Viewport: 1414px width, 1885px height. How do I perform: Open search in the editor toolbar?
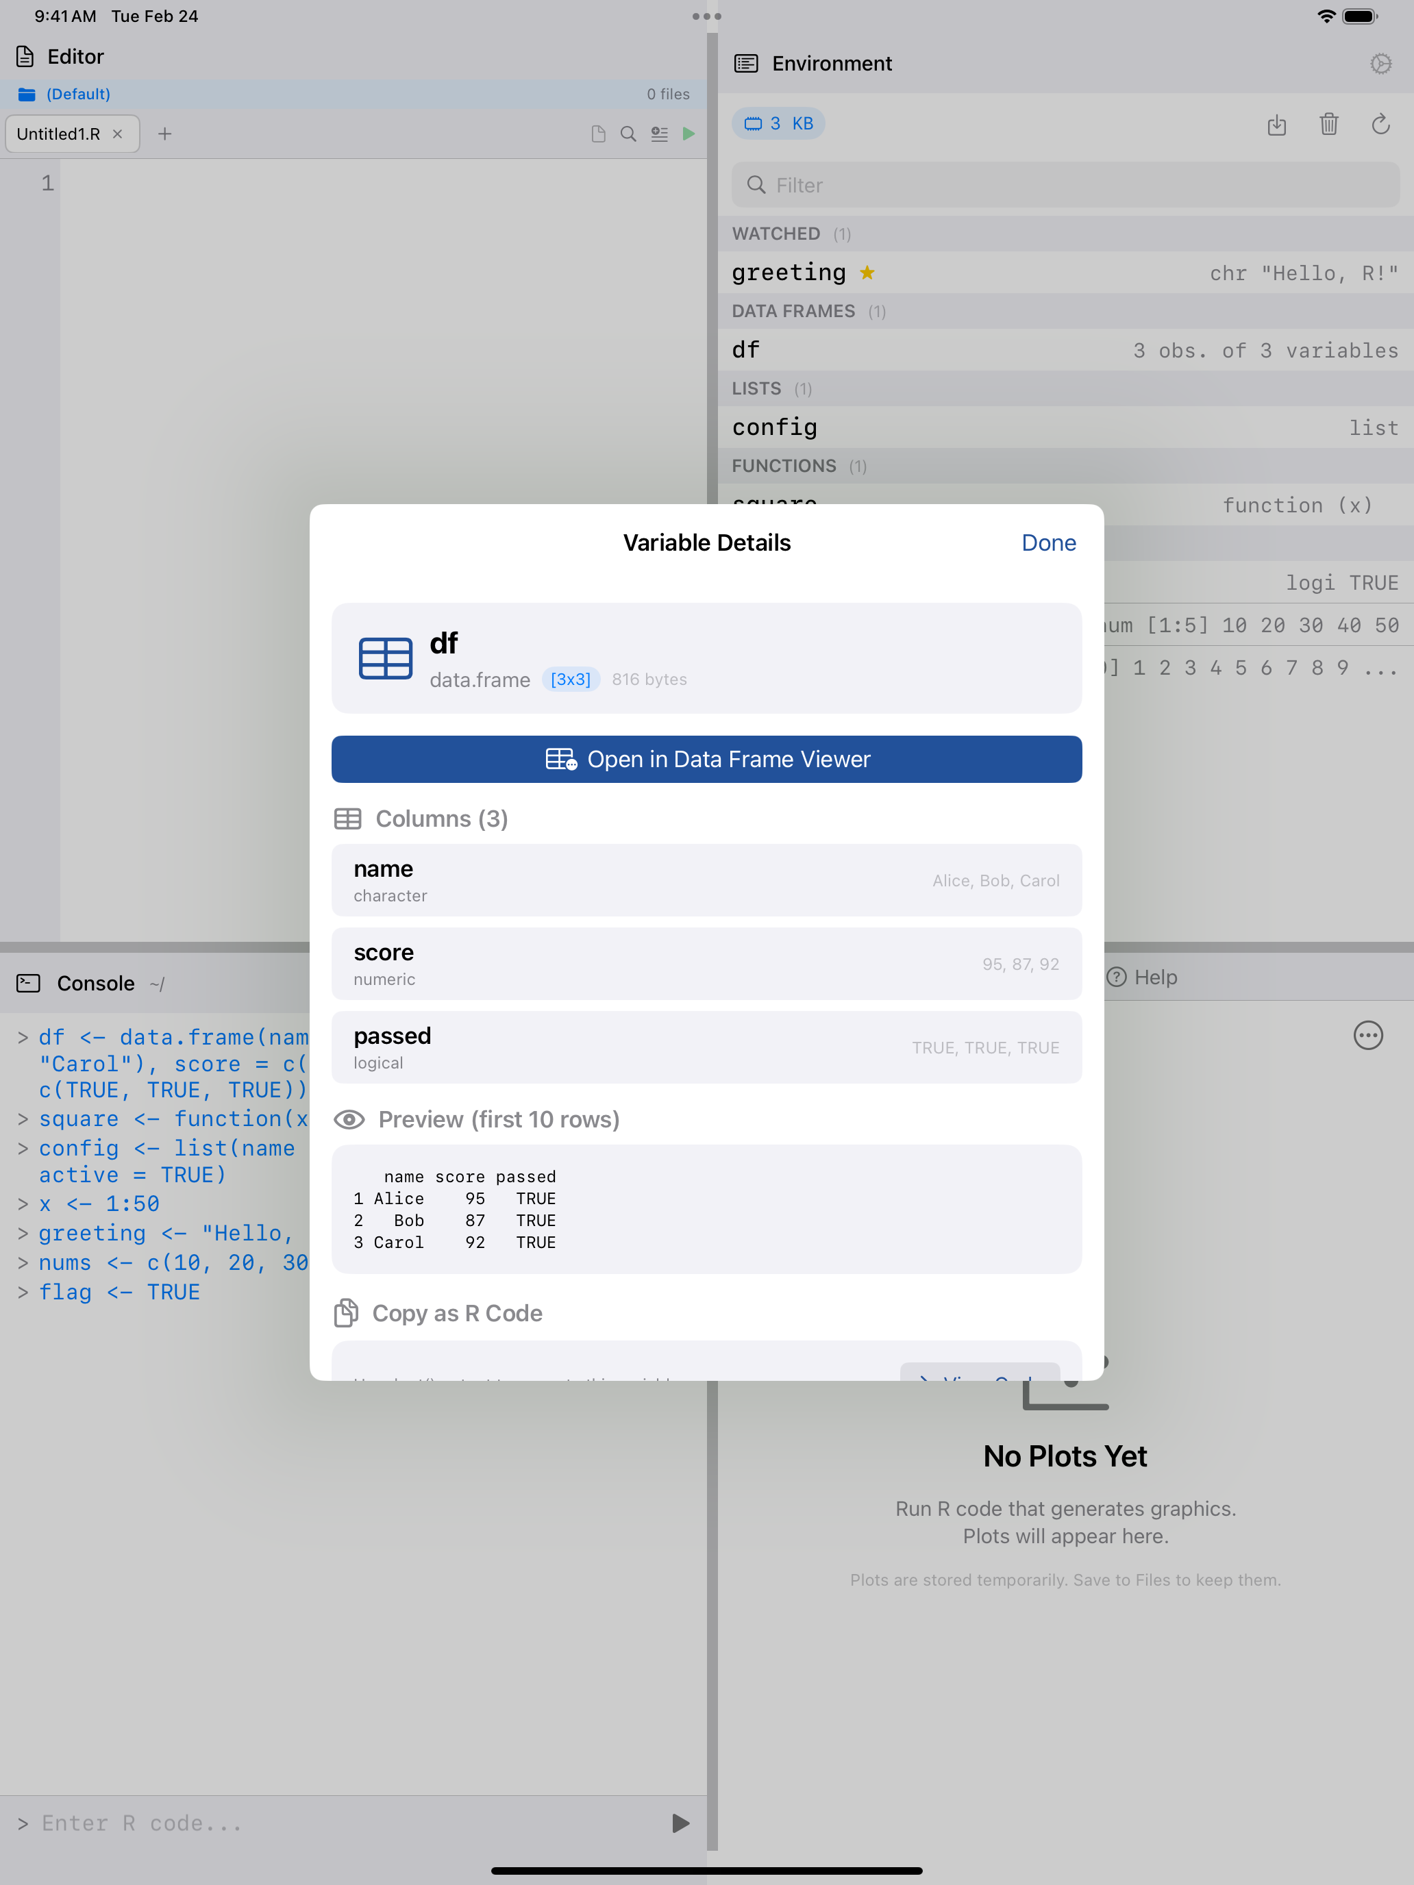[628, 134]
